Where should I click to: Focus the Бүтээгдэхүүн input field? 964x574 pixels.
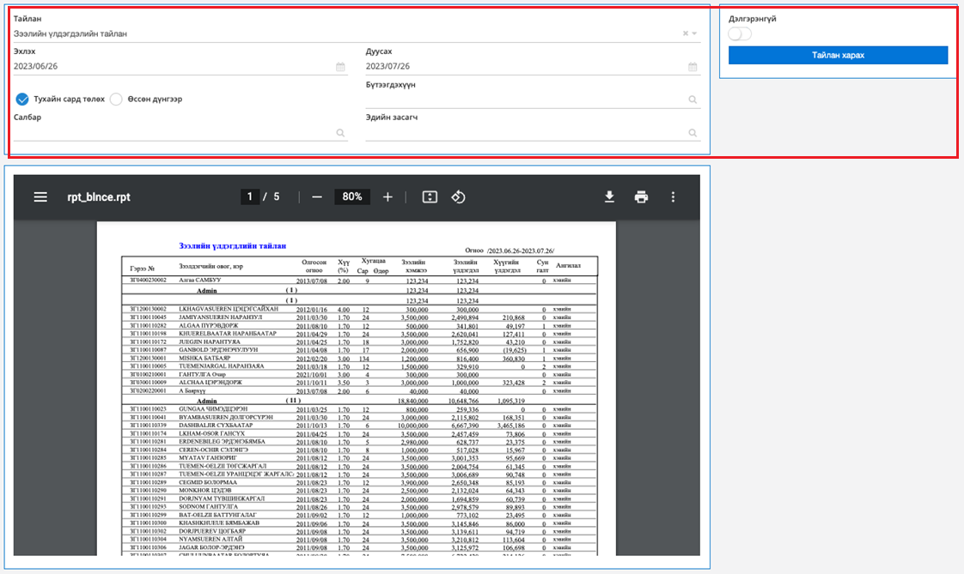(x=533, y=100)
